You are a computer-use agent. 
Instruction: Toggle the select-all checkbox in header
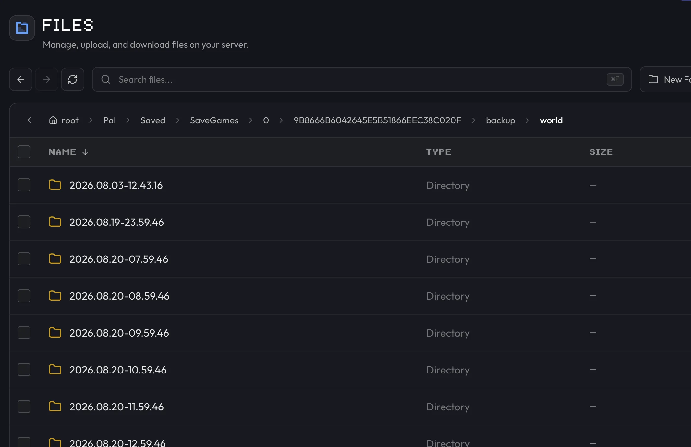pyautogui.click(x=24, y=152)
